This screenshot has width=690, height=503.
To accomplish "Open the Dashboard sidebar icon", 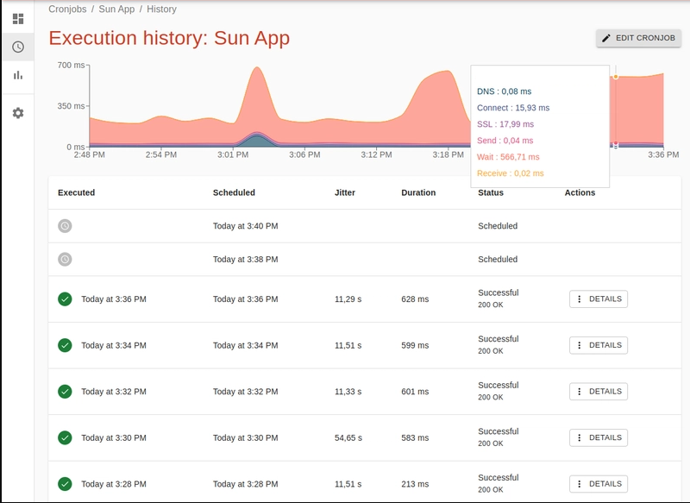I will click(x=18, y=18).
